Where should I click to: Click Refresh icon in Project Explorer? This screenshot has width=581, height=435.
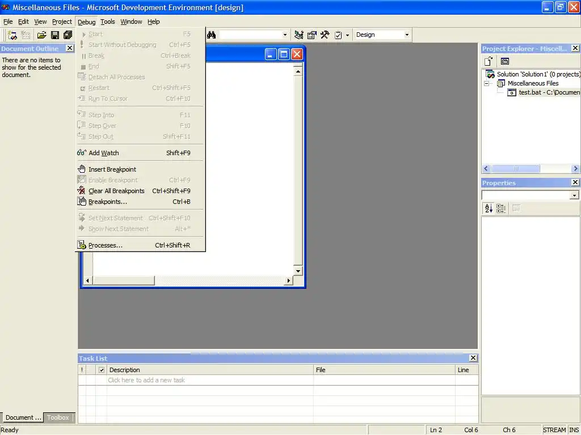pyautogui.click(x=489, y=61)
